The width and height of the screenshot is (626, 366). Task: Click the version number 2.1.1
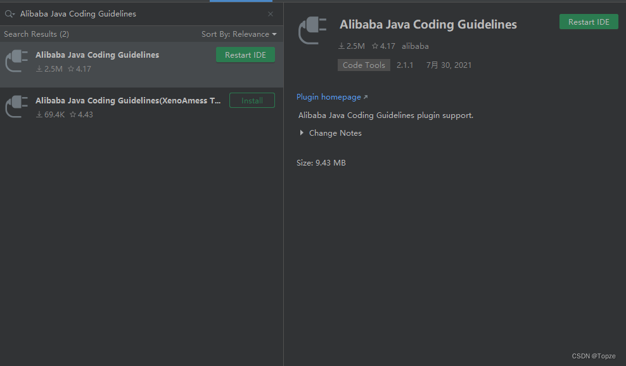405,65
